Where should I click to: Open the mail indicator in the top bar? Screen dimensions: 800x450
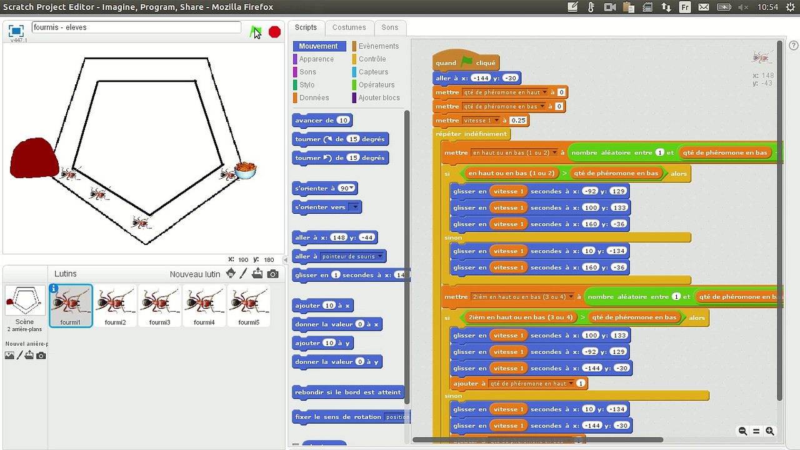(x=704, y=7)
